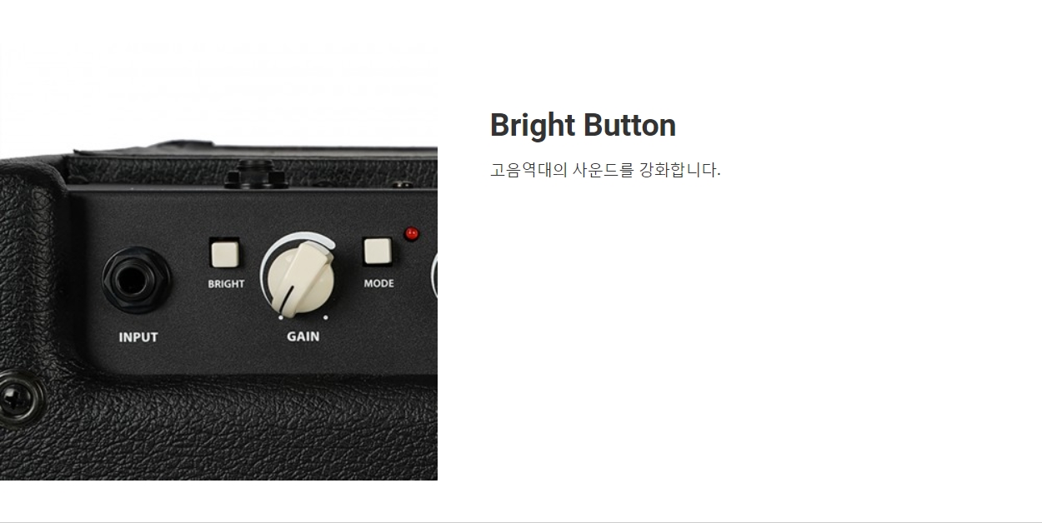Click the square MODE button on the amp
The width and height of the screenshot is (1042, 523).
377,252
